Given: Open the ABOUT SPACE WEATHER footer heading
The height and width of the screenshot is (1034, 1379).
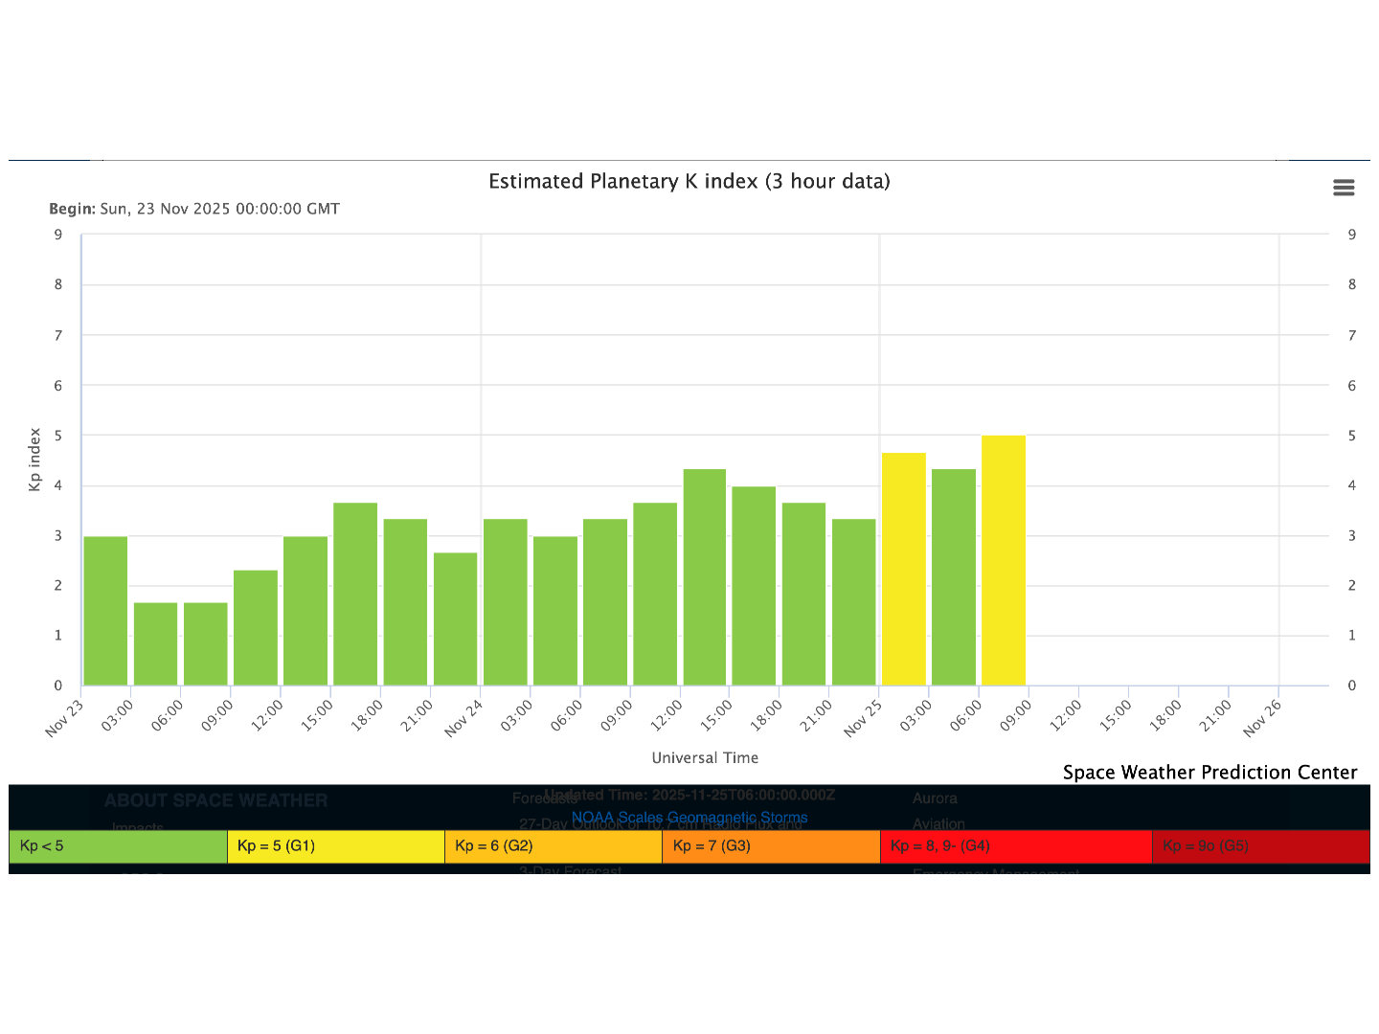Looking at the screenshot, I should (x=215, y=800).
